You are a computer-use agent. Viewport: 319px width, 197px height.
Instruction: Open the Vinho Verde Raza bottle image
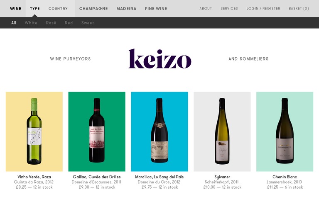tap(34, 131)
